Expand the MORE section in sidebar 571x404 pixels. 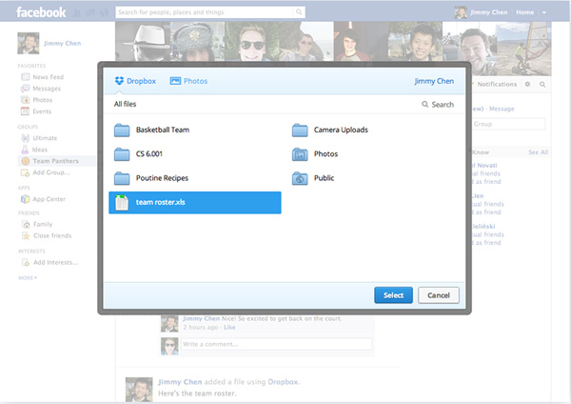tap(28, 278)
